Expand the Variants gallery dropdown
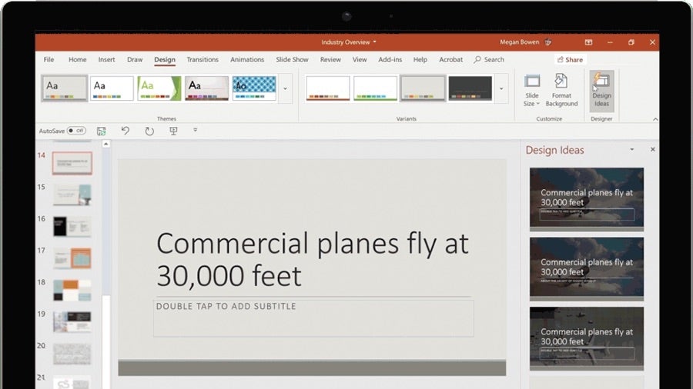The width and height of the screenshot is (693, 389). (x=501, y=88)
